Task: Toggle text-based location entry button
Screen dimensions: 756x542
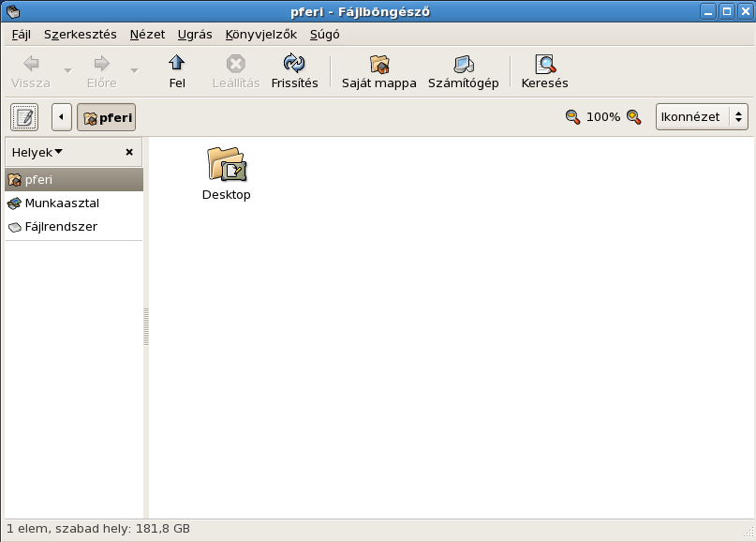Action: [24, 117]
